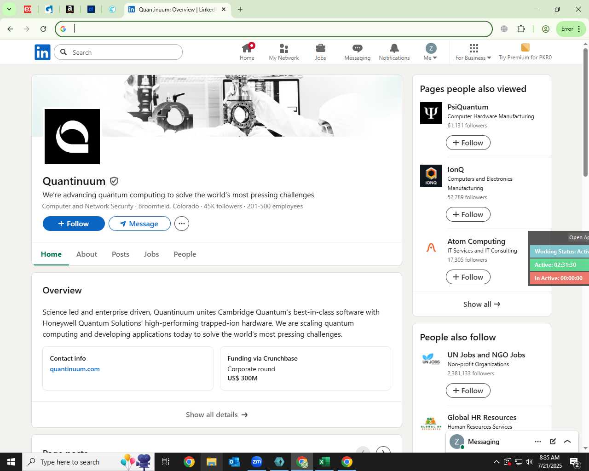Viewport: 589px width, 471px height.
Task: Follow Quantinuum page
Action: (x=74, y=224)
